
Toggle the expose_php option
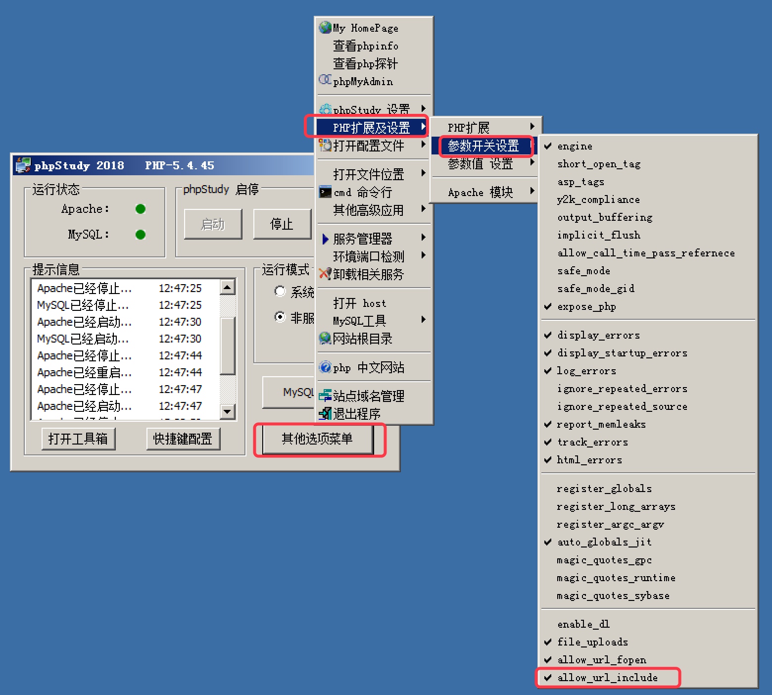648,306
